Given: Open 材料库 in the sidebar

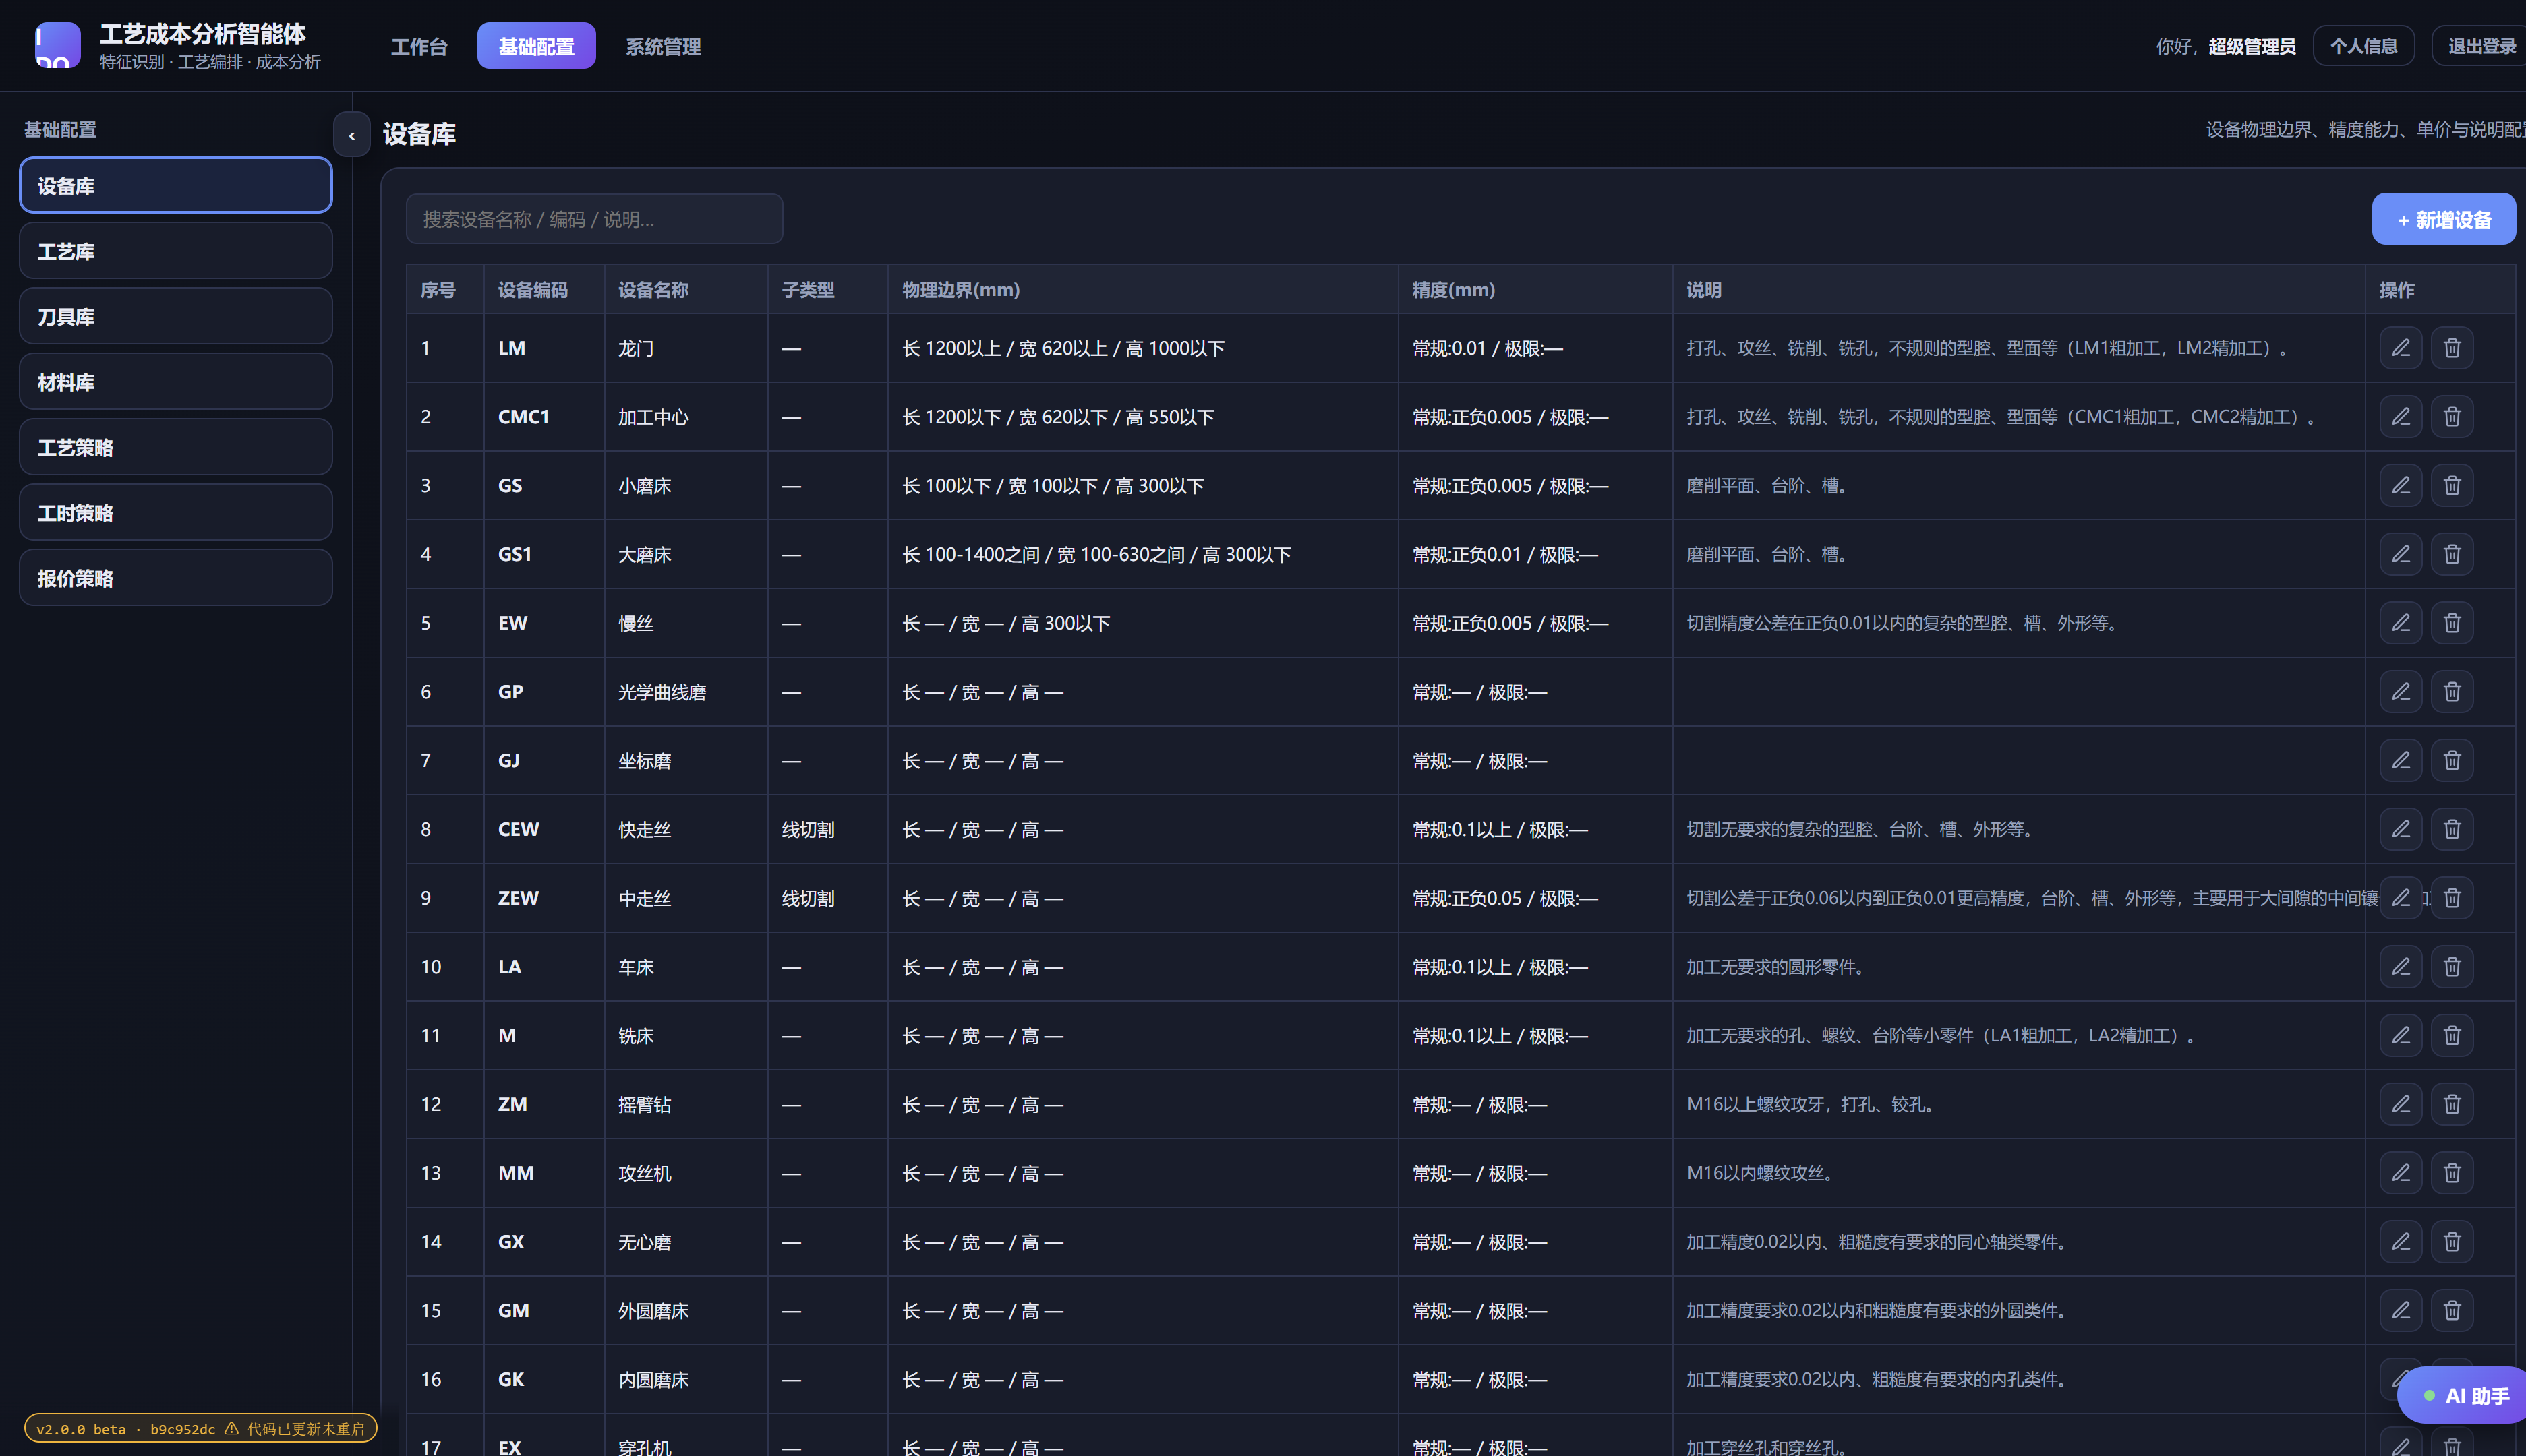Looking at the screenshot, I should click(176, 382).
